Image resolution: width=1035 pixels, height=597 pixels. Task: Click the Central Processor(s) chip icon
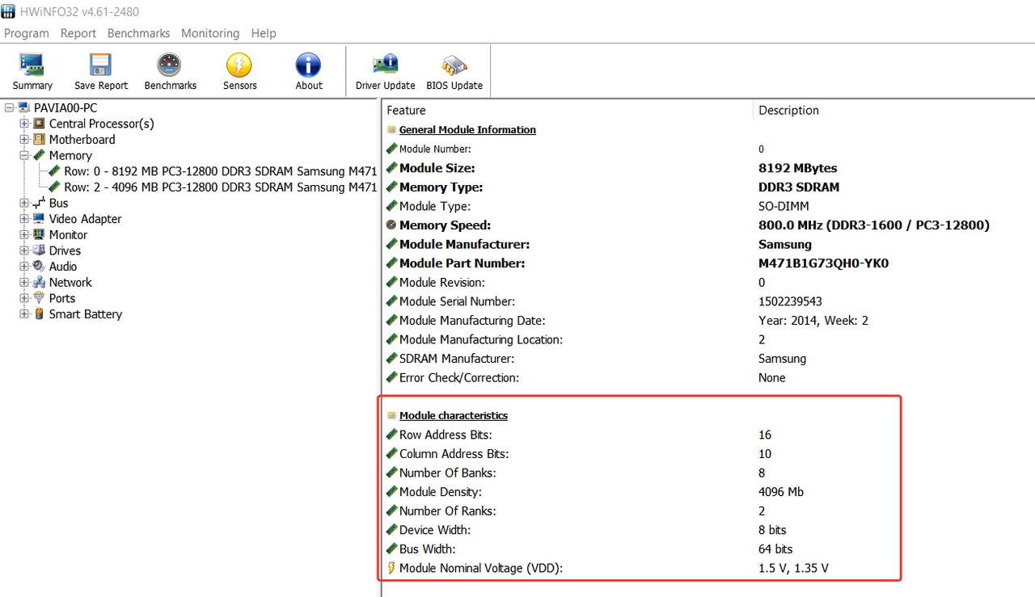[39, 124]
